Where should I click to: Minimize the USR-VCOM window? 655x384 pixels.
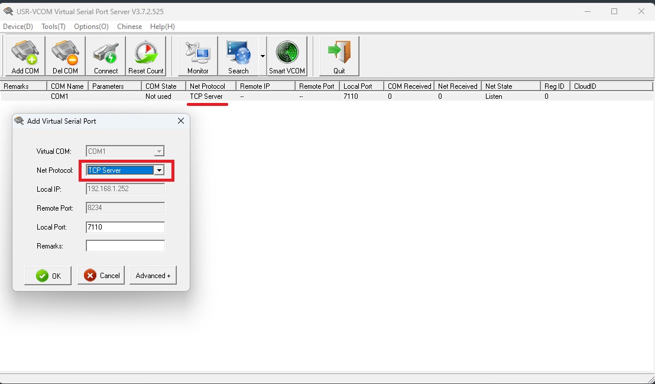[588, 11]
